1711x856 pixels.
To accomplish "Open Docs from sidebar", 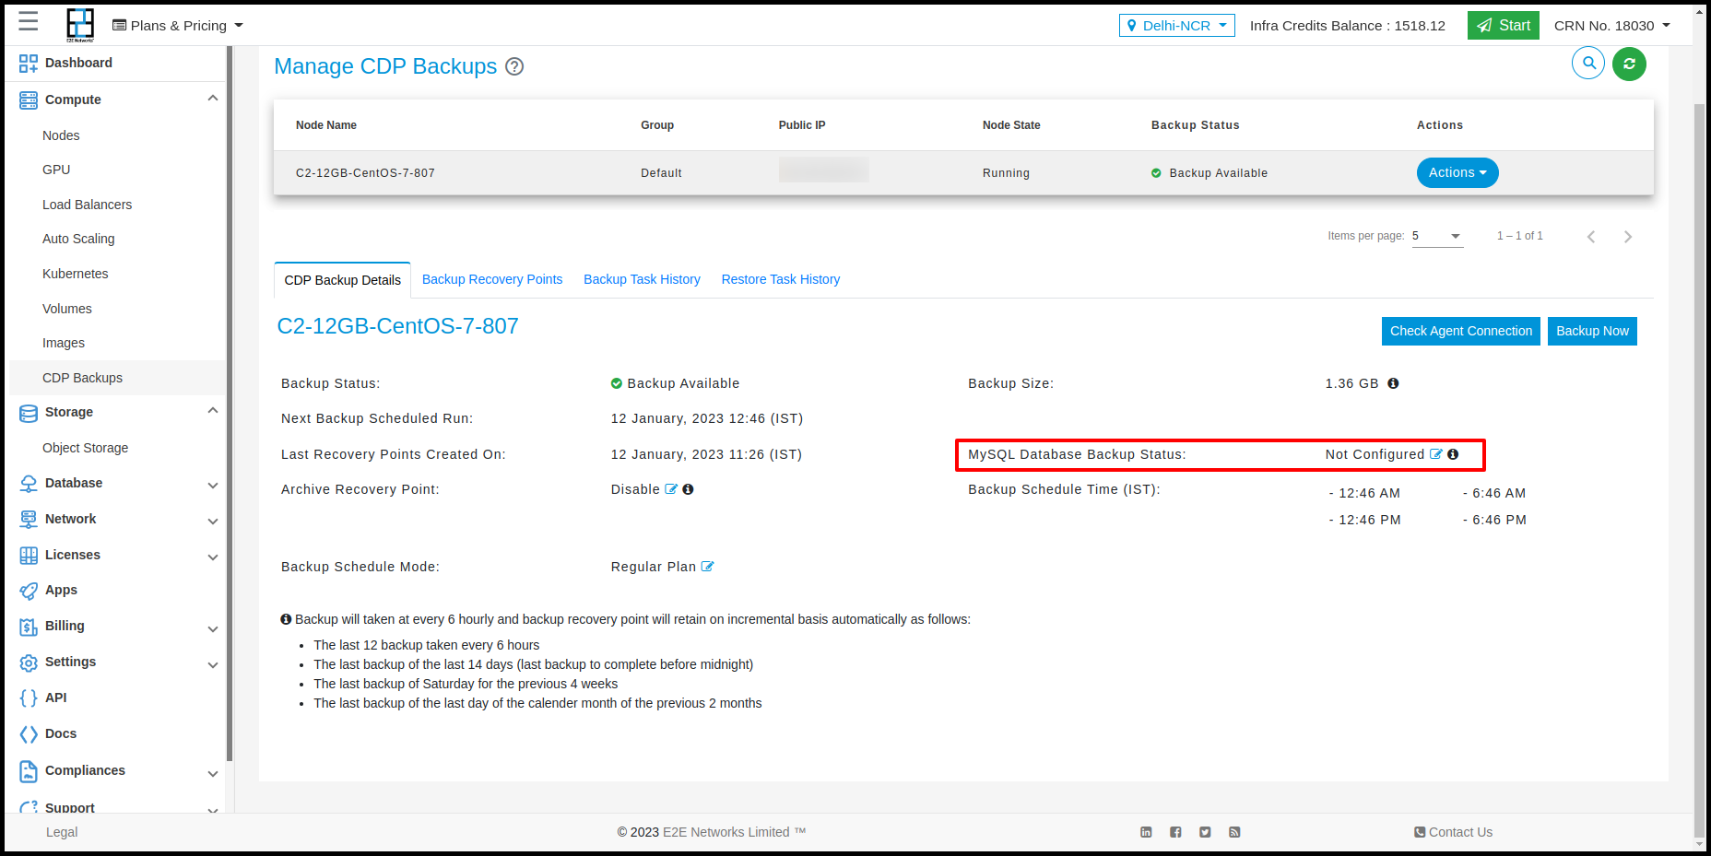I will coord(61,733).
